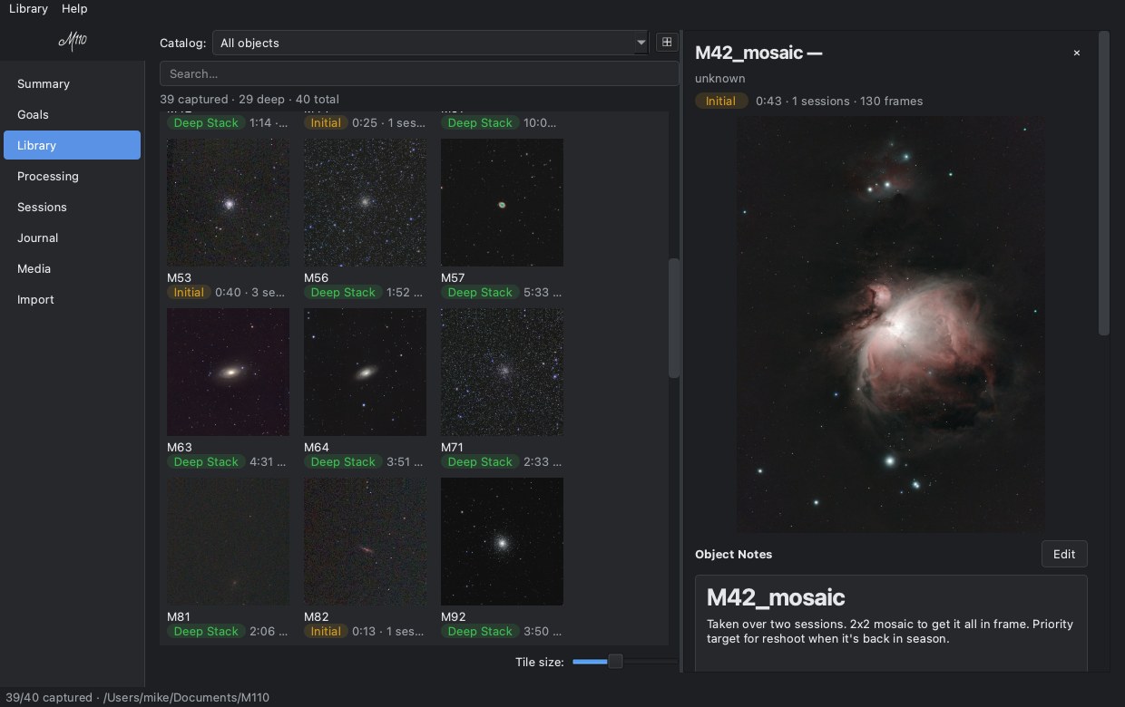Click the Search input field
The image size is (1125, 707).
point(419,73)
